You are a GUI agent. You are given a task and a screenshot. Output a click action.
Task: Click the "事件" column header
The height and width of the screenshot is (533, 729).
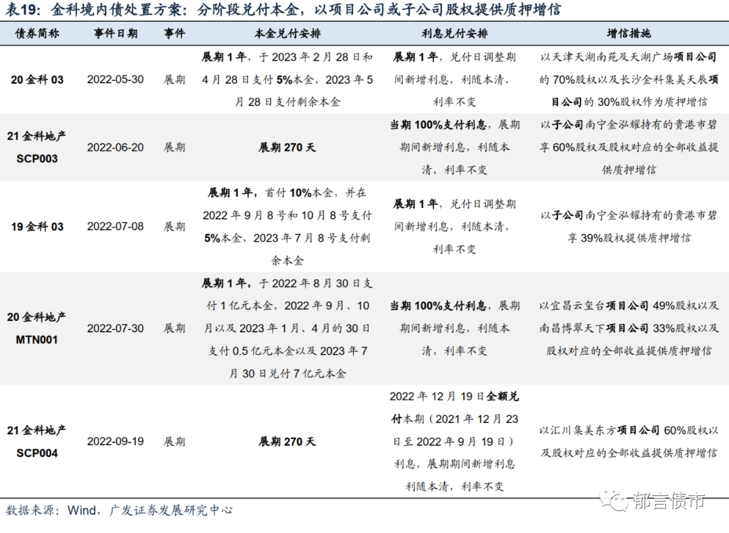[174, 34]
